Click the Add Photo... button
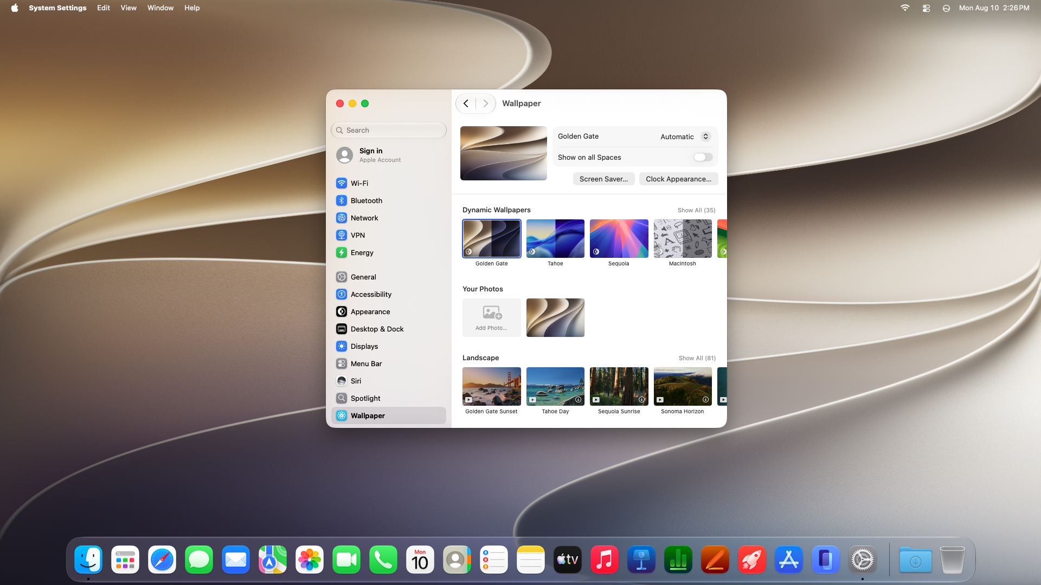Viewport: 1041px width, 585px height. click(492, 318)
